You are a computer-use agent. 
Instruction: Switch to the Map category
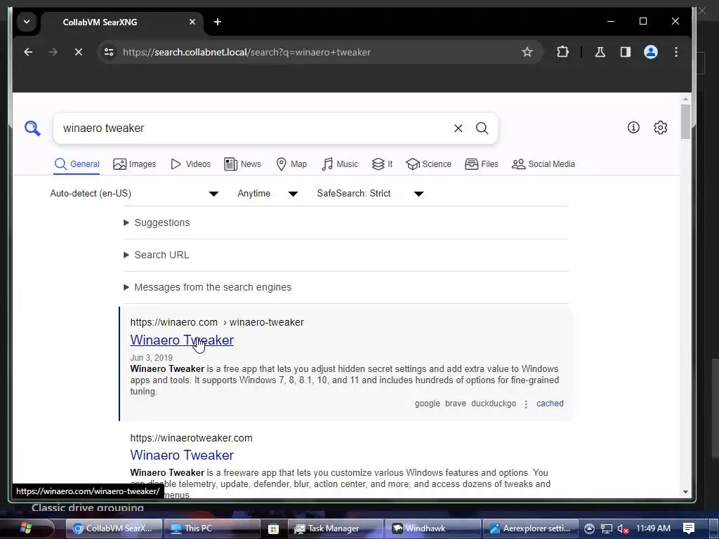tap(291, 164)
